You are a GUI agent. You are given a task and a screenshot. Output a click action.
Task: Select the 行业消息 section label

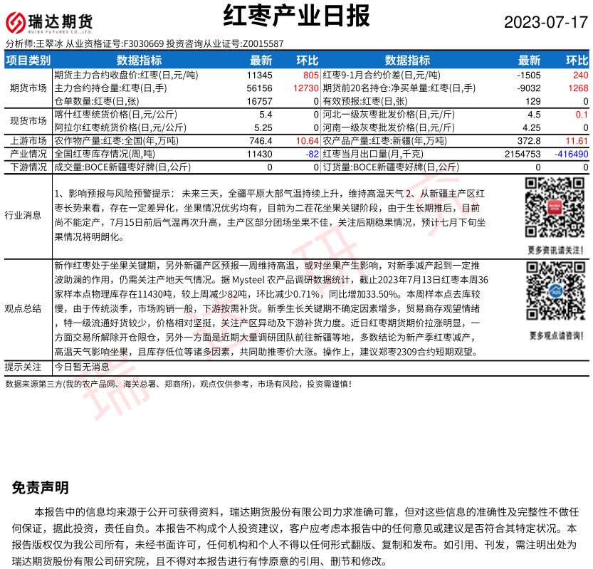23,214
